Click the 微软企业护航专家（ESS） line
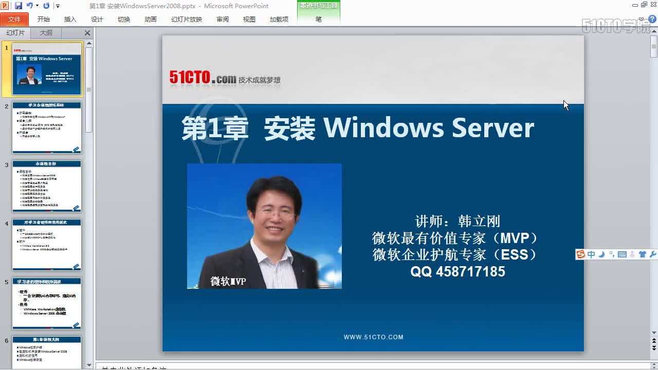The width and height of the screenshot is (658, 370). click(x=456, y=254)
